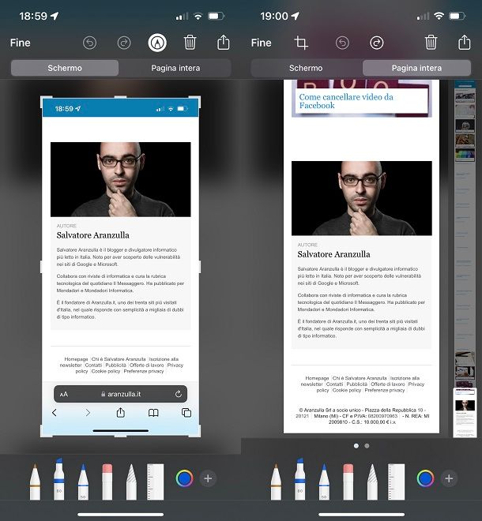Select Pagina intera tab in right editor
The width and height of the screenshot is (482, 521).
pos(416,68)
